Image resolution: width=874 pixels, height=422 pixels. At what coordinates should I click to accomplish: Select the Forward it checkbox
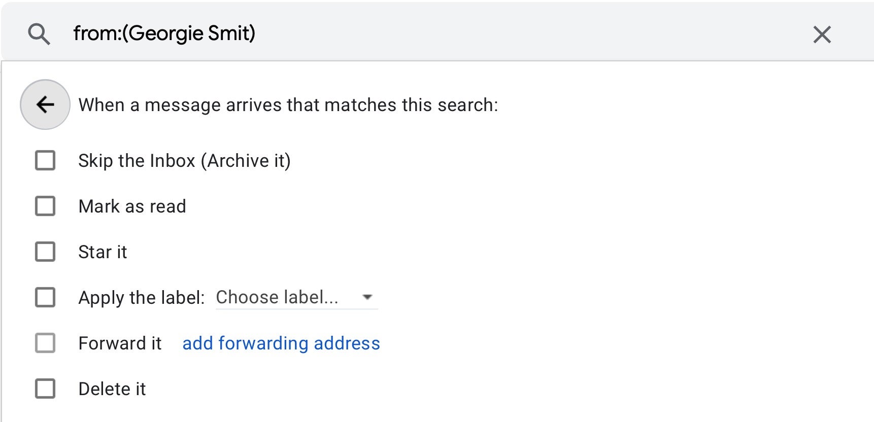point(45,343)
